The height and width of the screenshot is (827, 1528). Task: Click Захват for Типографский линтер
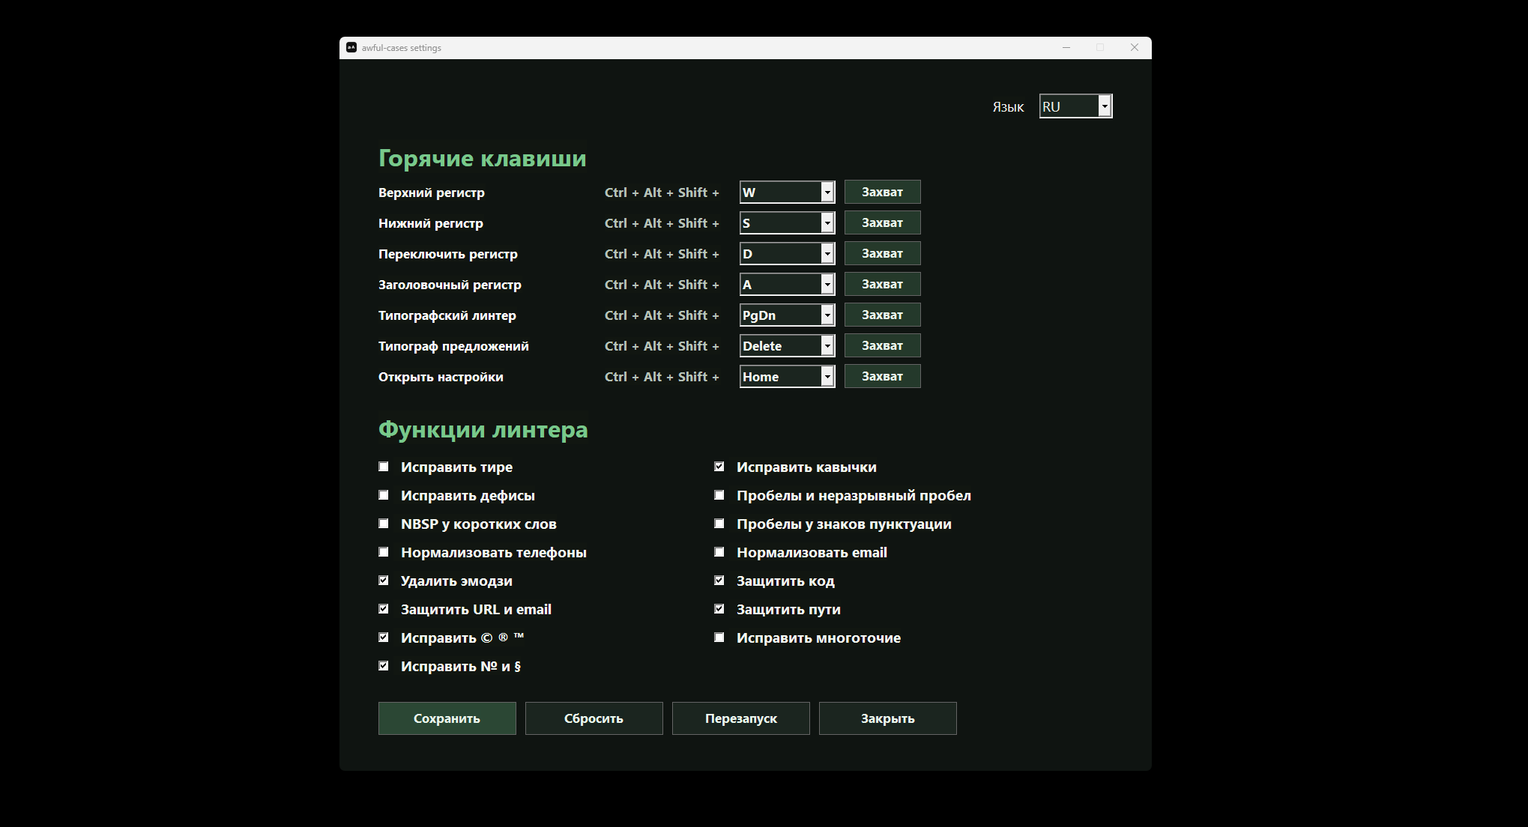[882, 315]
